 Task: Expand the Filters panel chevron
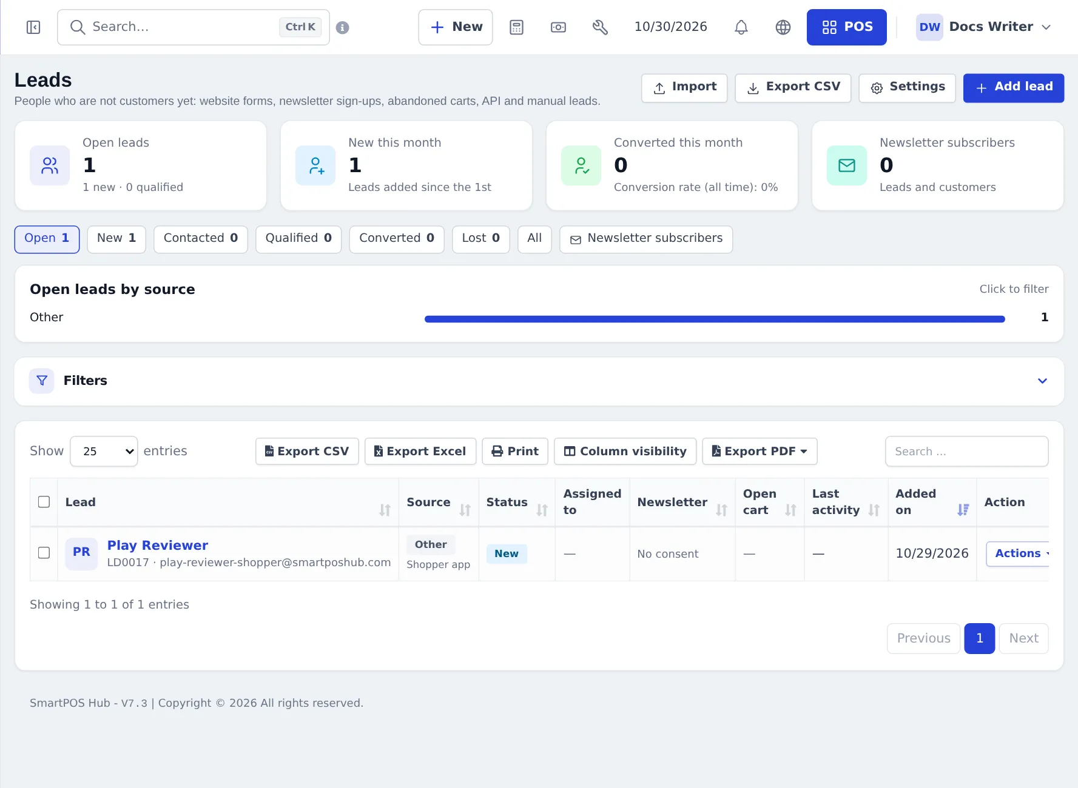[x=1042, y=381]
